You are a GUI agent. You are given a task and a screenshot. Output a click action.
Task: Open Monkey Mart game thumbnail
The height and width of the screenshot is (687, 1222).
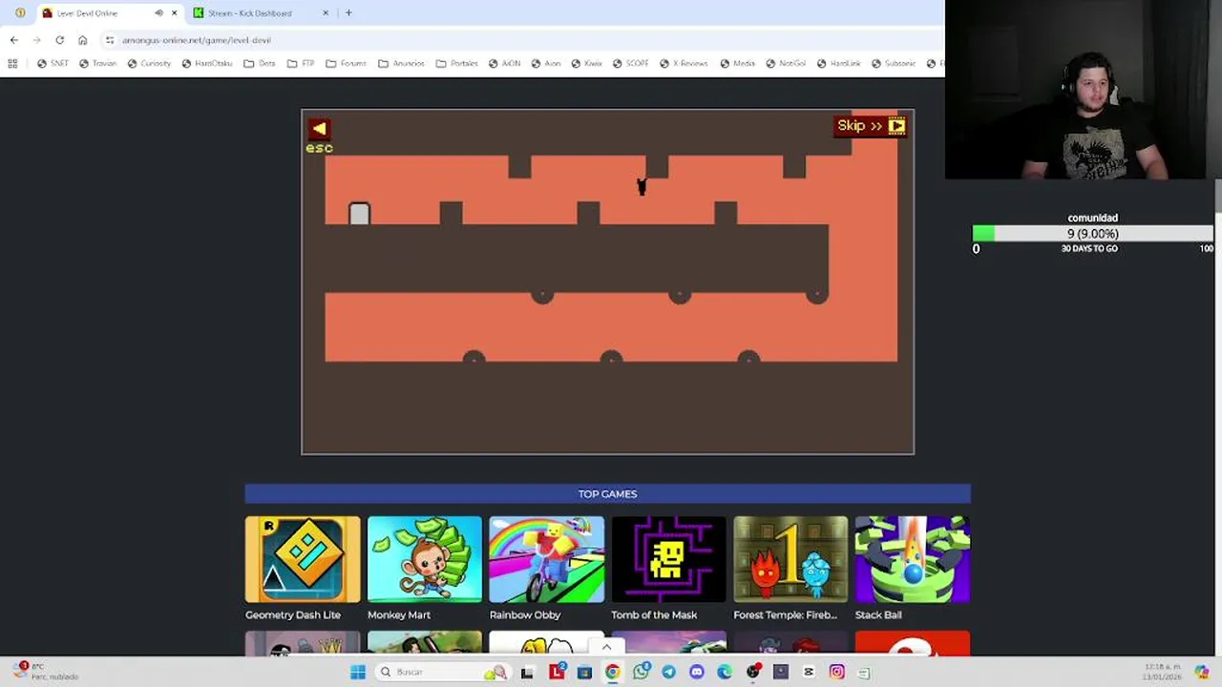tap(425, 559)
